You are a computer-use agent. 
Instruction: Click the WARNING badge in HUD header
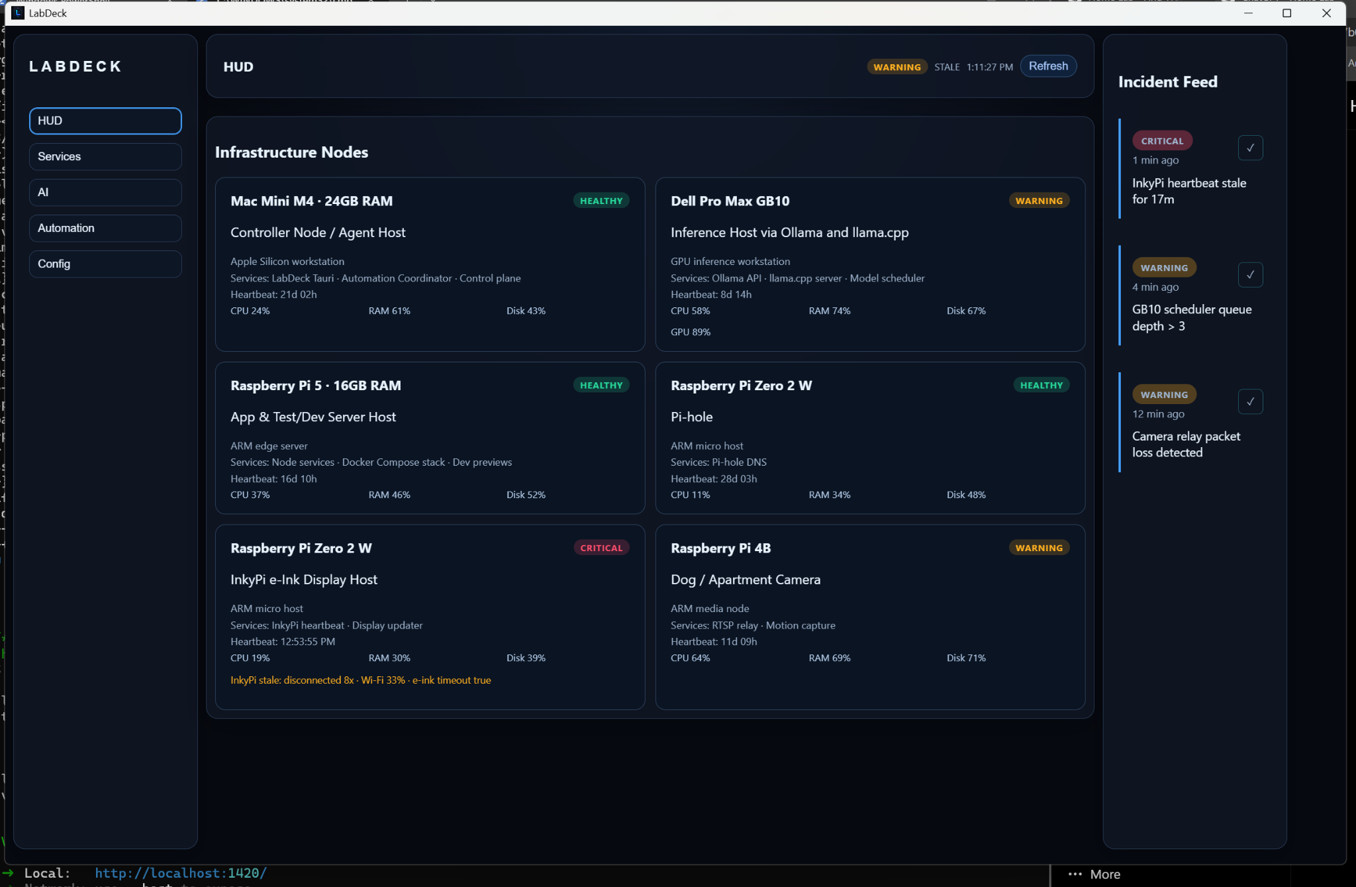pyautogui.click(x=897, y=67)
